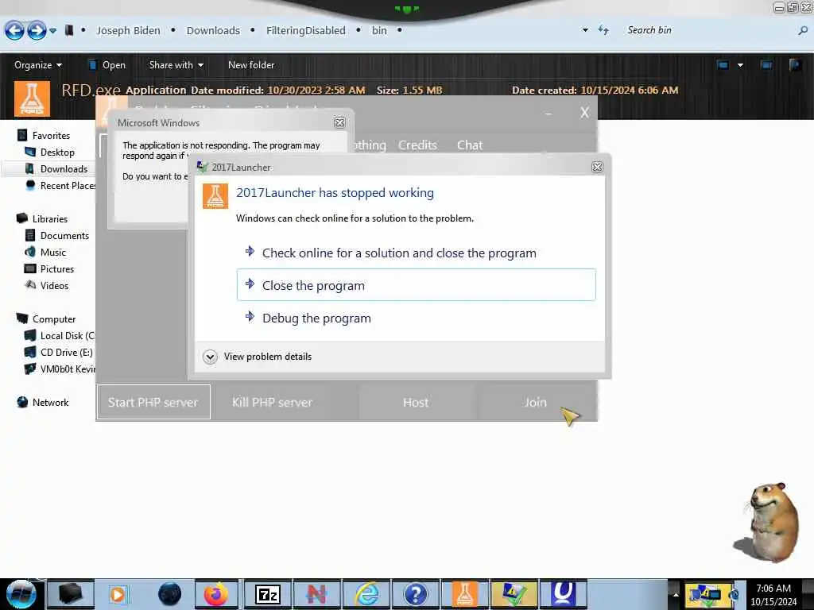
Task: Select Favorites in the navigation pane
Action: tap(51, 135)
